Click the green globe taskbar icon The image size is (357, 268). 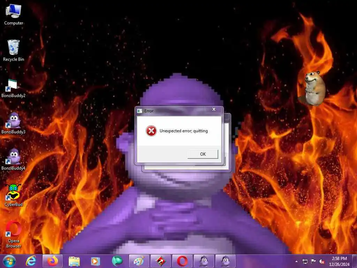click(x=117, y=261)
